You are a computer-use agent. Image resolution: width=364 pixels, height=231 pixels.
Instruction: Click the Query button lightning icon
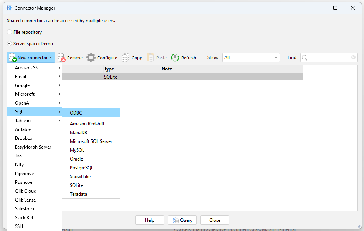click(175, 220)
